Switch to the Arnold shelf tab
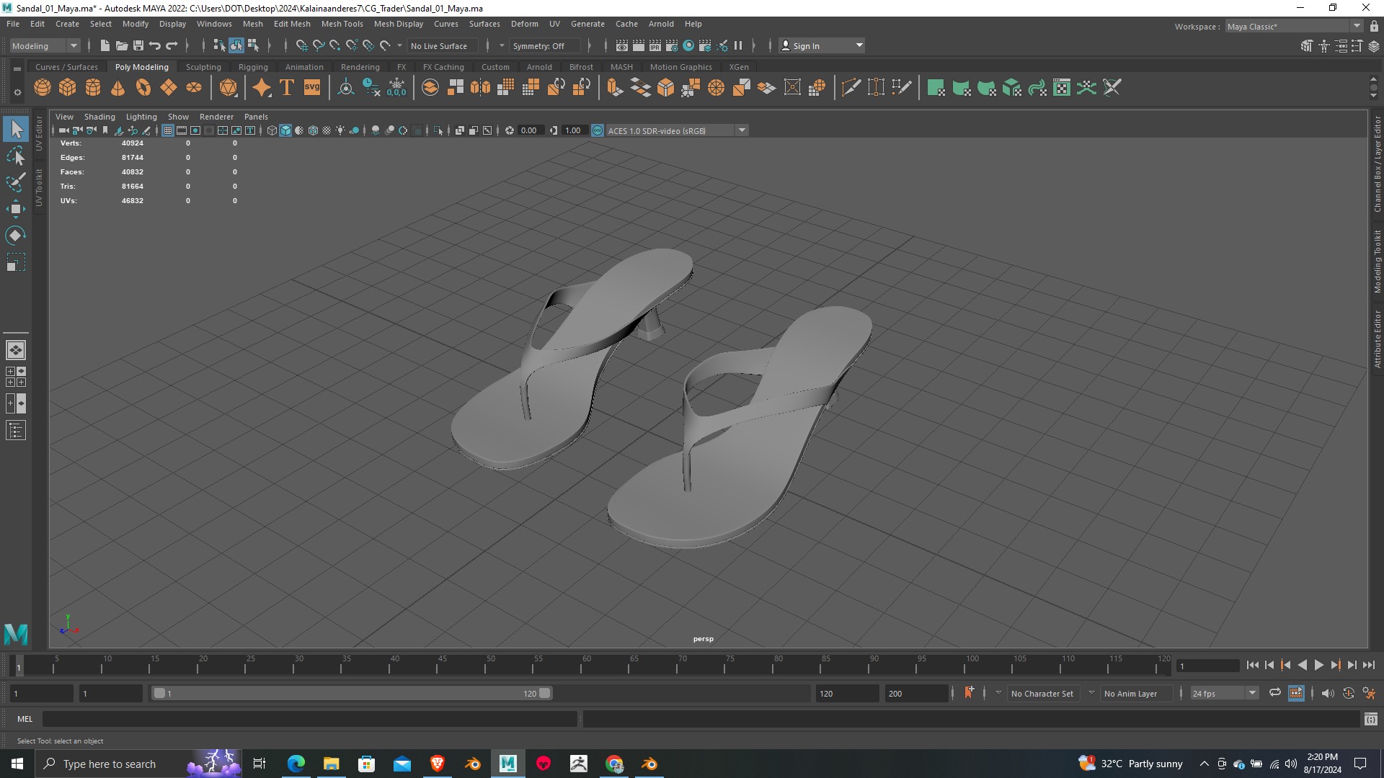The image size is (1384, 778). 539,66
